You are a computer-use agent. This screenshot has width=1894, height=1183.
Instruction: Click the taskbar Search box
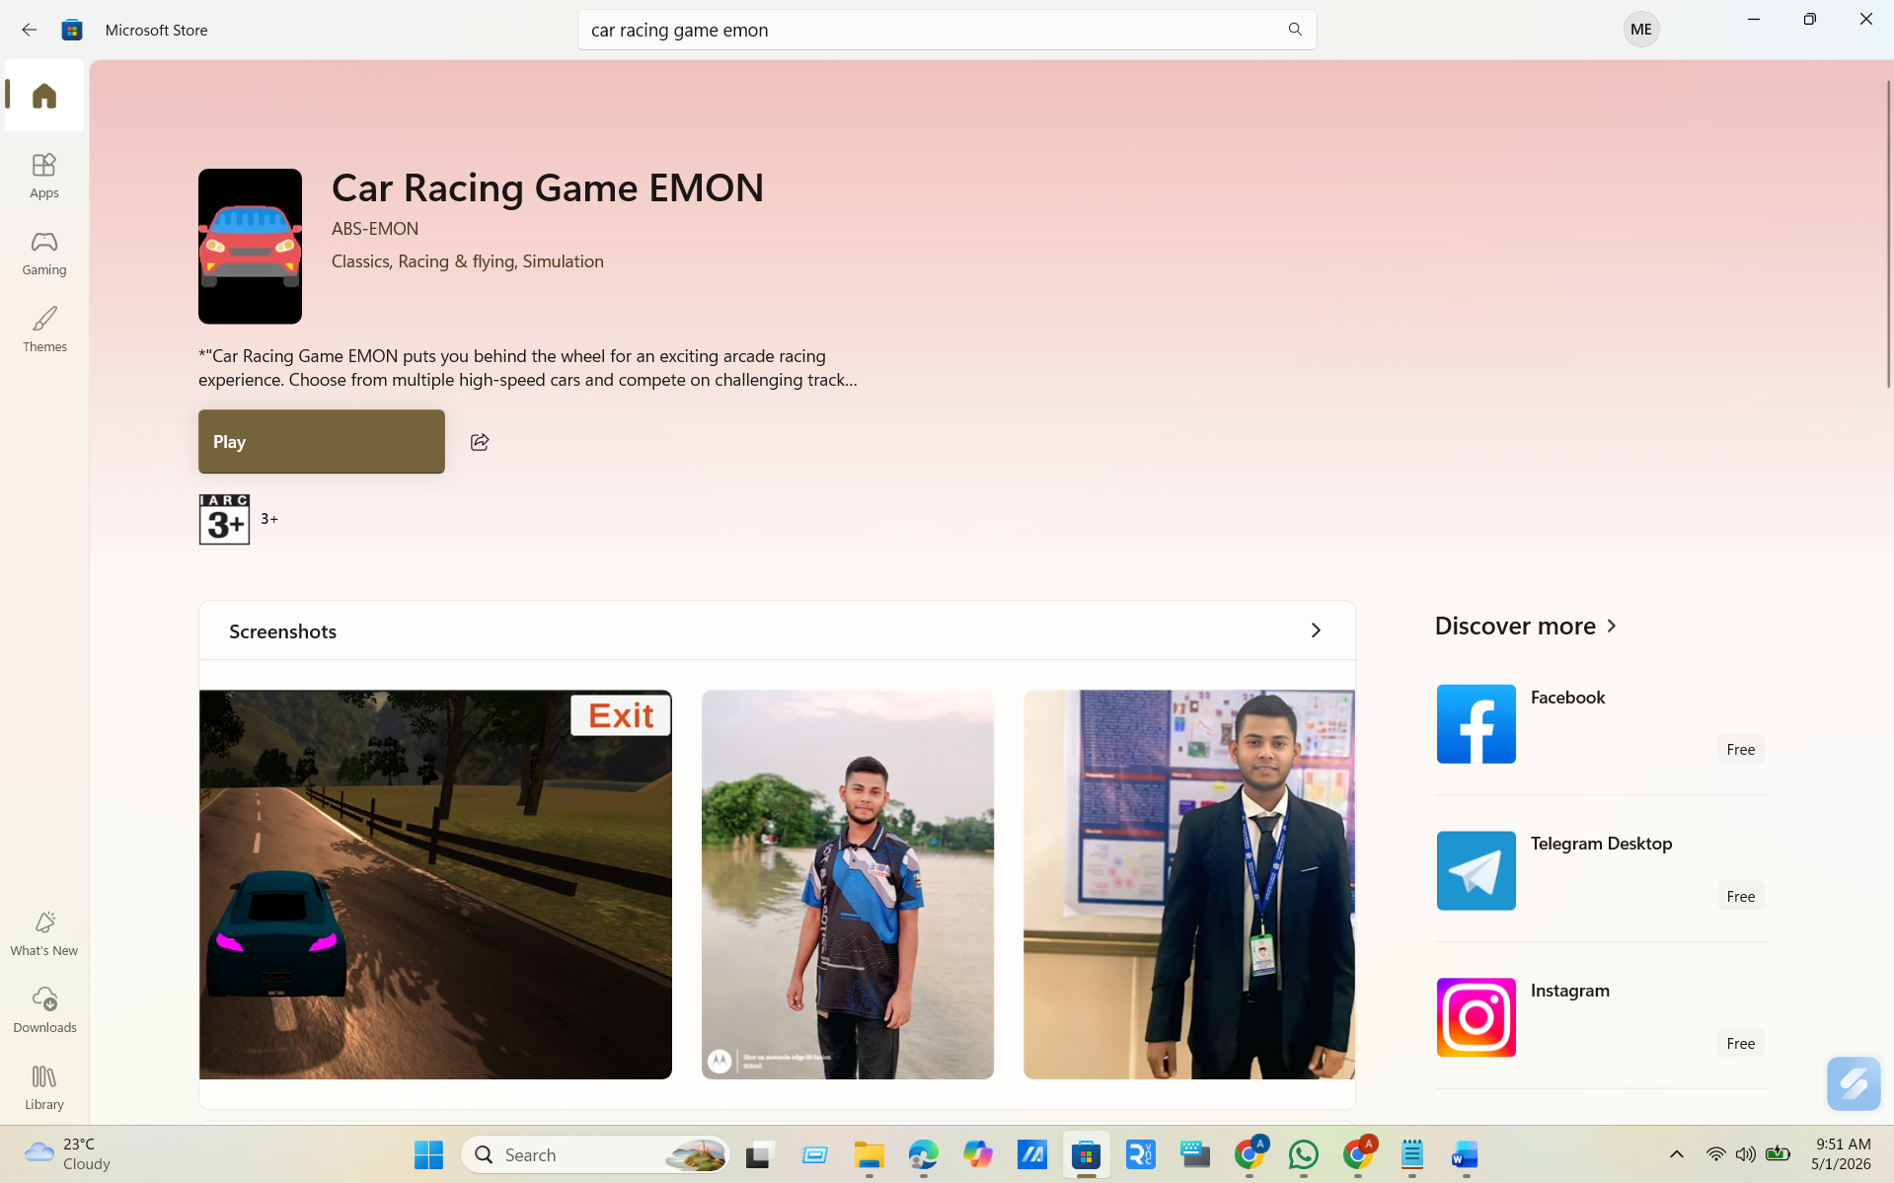595,1154
